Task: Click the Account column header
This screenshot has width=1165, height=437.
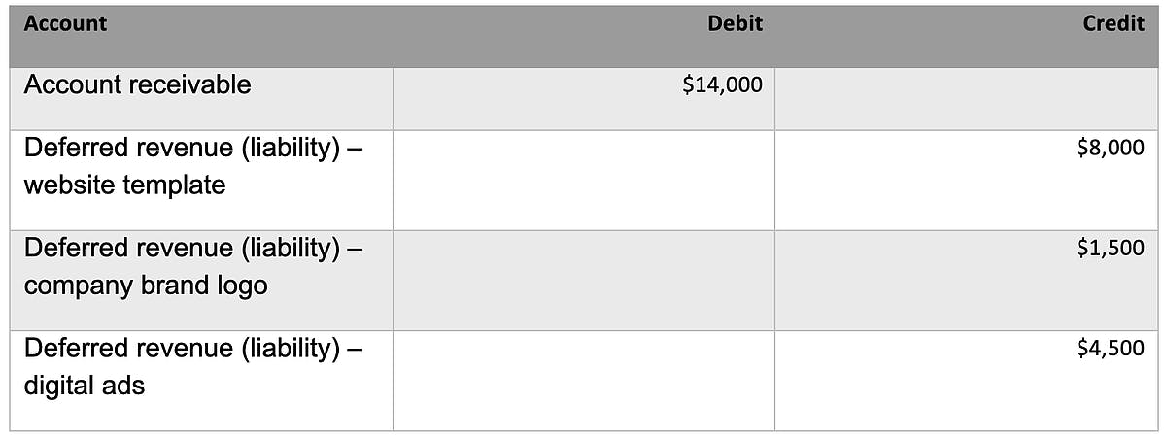Action: [x=65, y=24]
